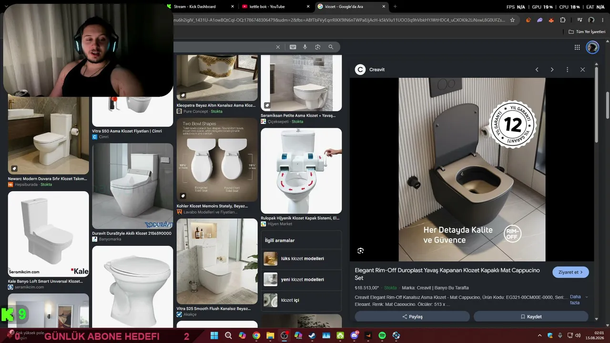Viewport: 610px width, 343px height.
Task: Close the Creavit image preview panel
Action: [582, 70]
